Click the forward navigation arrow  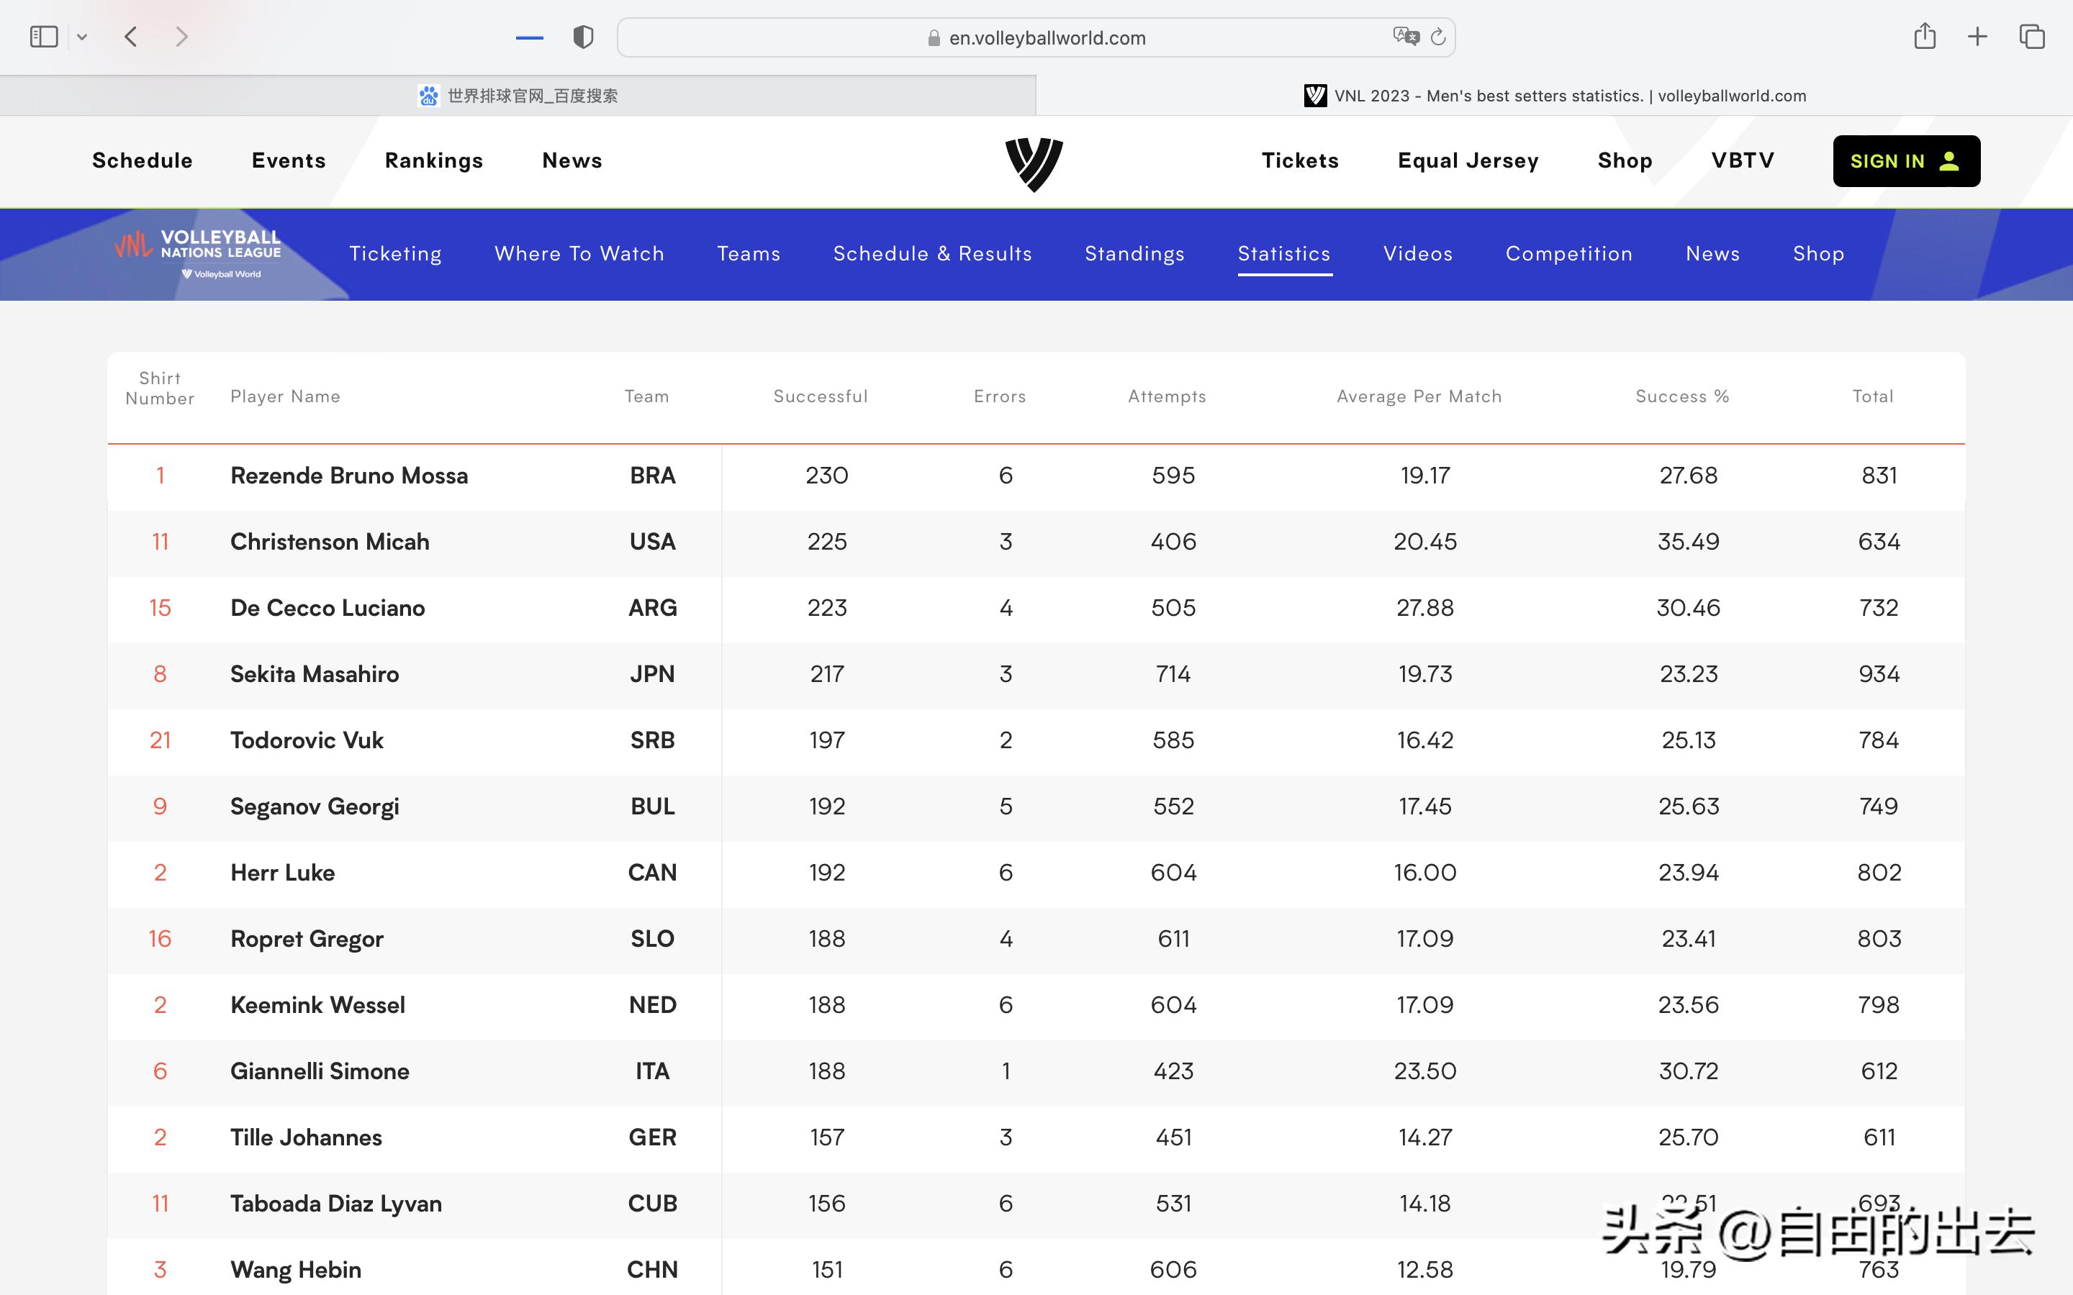181,37
